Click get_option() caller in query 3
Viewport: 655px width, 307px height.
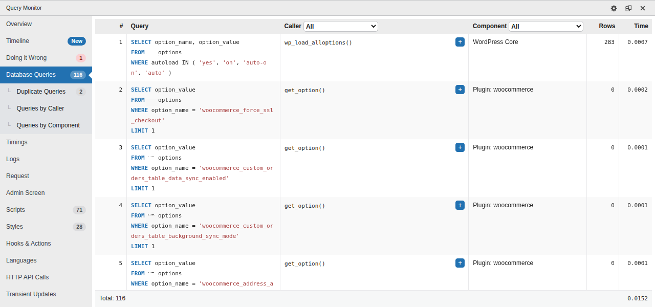coord(304,148)
